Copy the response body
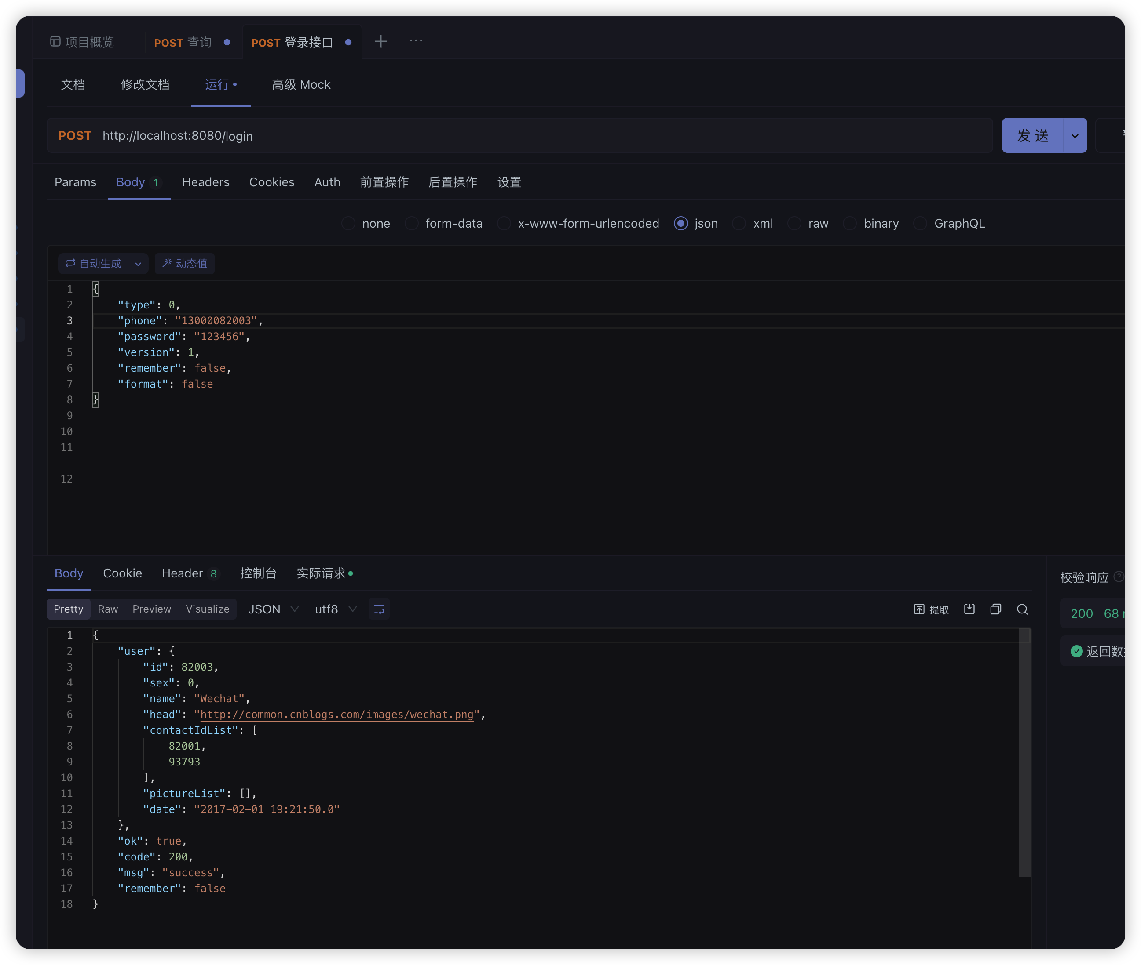 click(x=995, y=609)
